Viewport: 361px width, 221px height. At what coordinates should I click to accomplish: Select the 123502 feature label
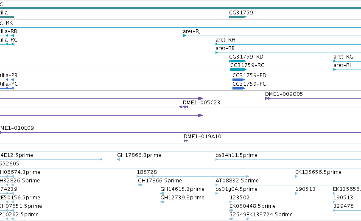tap(240, 198)
